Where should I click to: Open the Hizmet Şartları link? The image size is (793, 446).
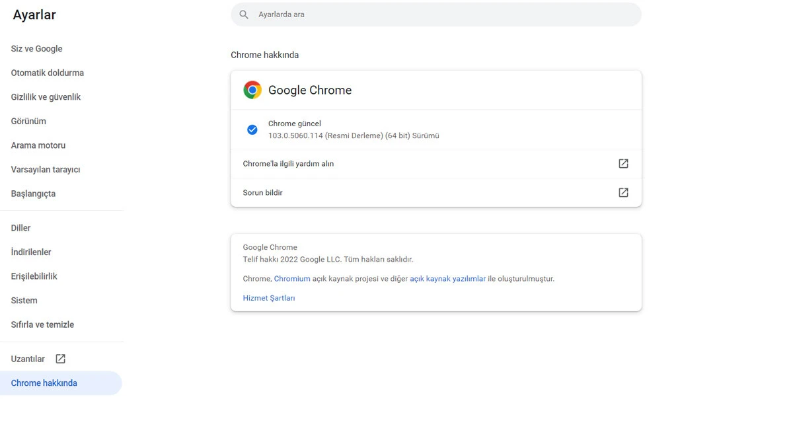click(x=268, y=298)
